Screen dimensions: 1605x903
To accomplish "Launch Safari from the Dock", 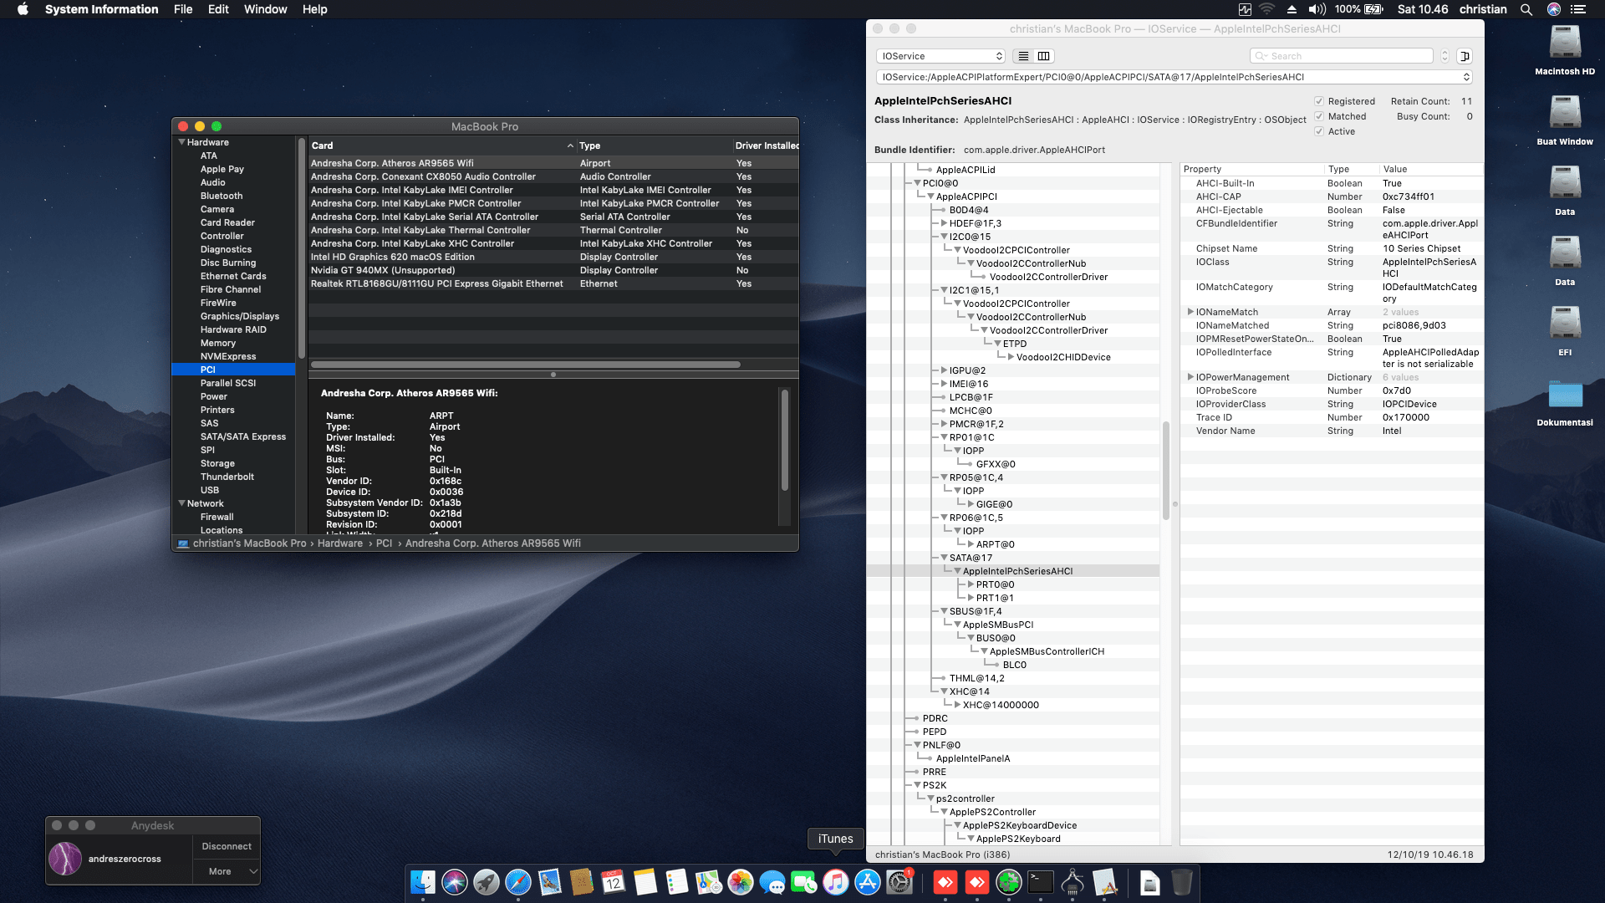I will tap(518, 882).
